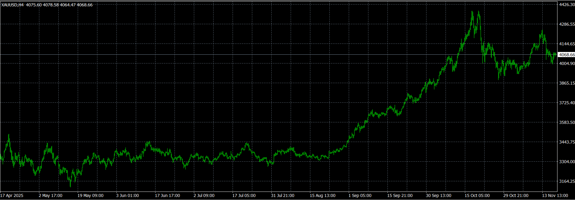
Task: Click the 17 Apr 2025 date label
Action: [x=12, y=195]
